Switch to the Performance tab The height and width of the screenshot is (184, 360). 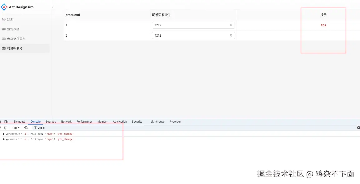pyautogui.click(x=84, y=122)
